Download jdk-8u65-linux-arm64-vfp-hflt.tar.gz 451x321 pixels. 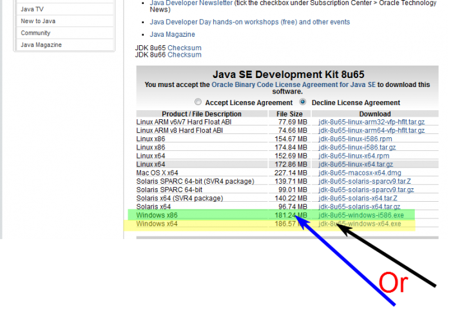pyautogui.click(x=371, y=130)
